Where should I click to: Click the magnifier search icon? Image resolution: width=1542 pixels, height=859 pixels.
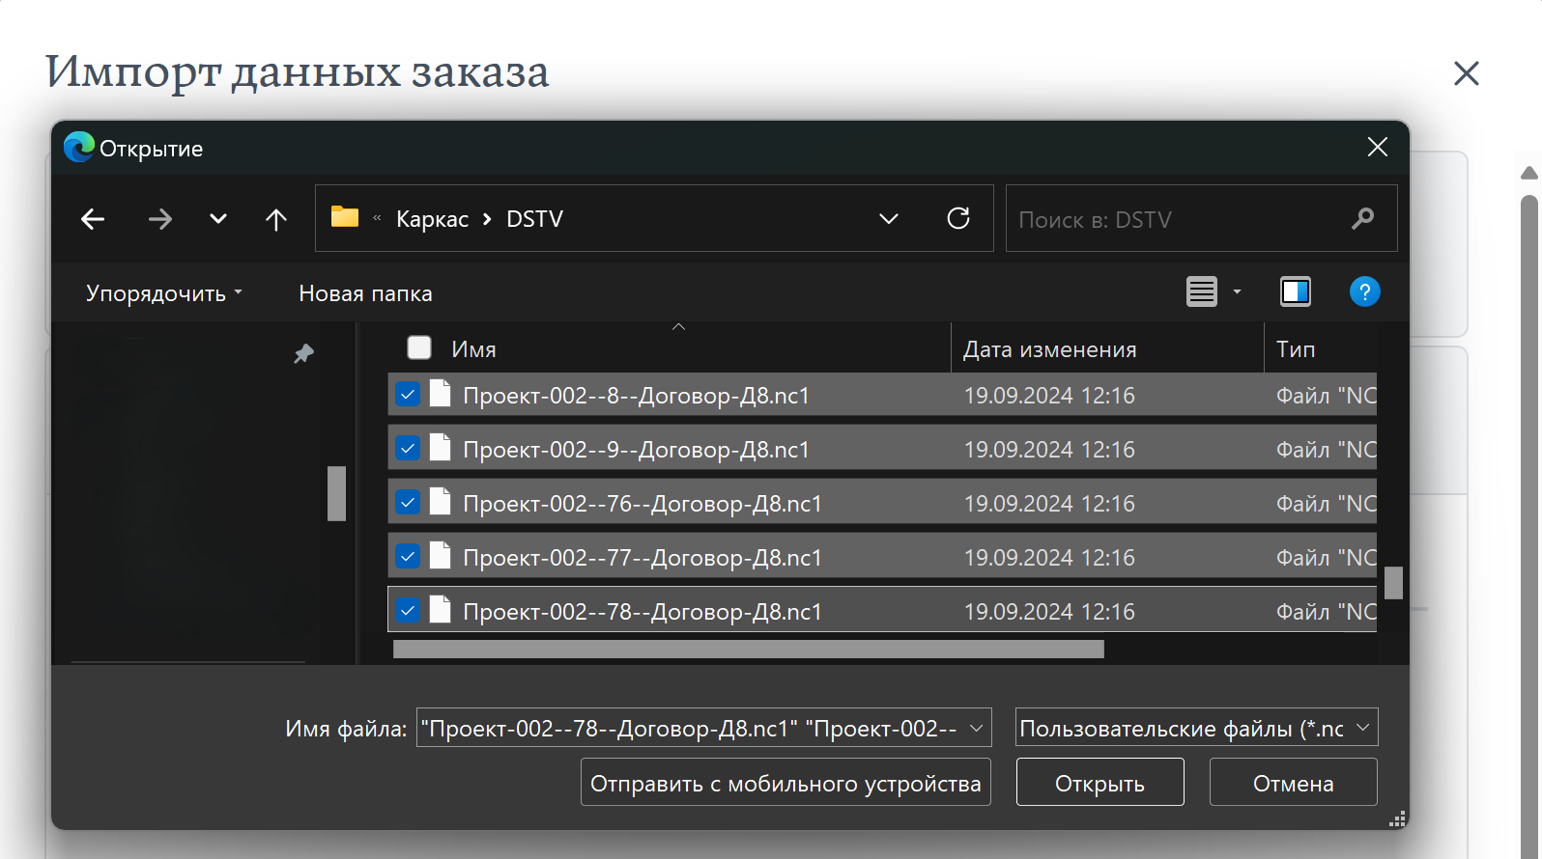[1363, 219]
